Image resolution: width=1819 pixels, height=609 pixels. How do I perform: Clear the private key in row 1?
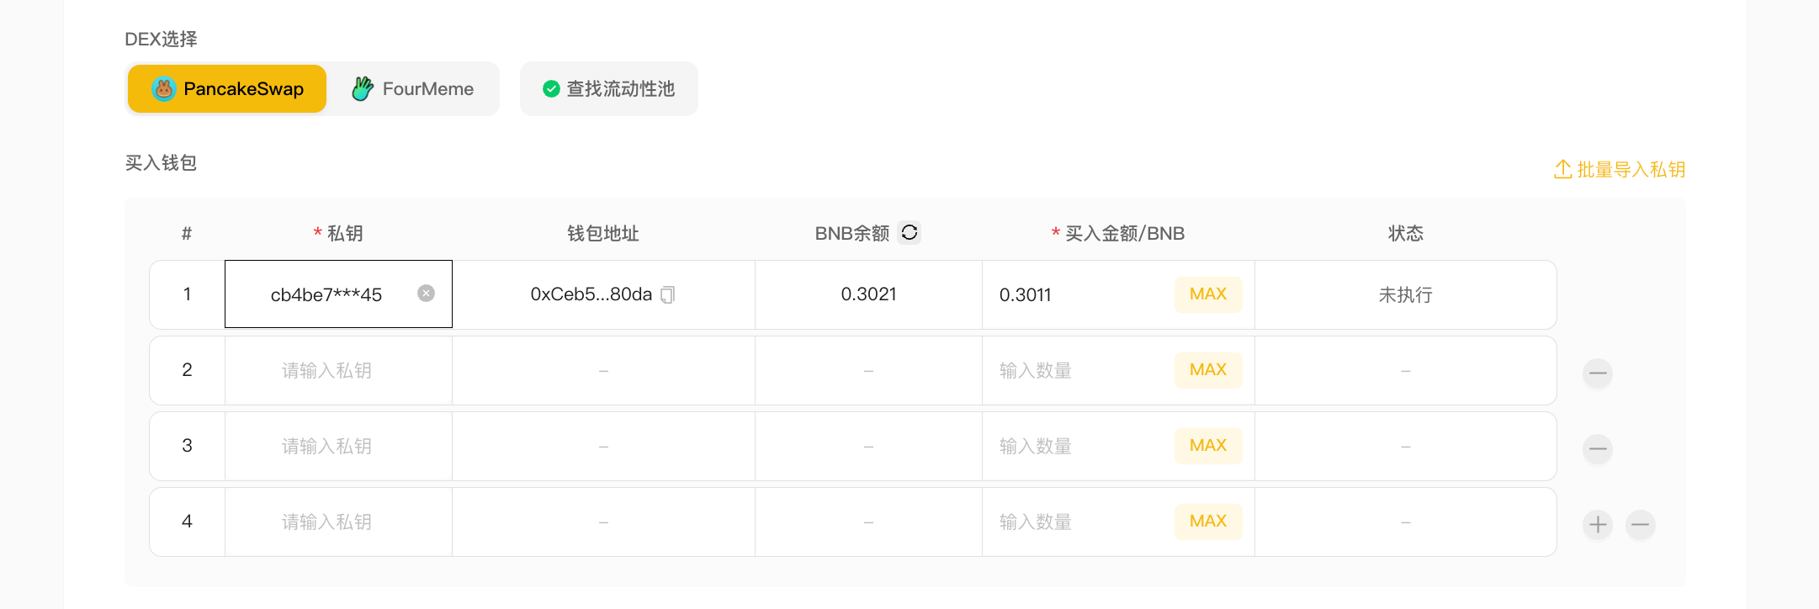[427, 293]
